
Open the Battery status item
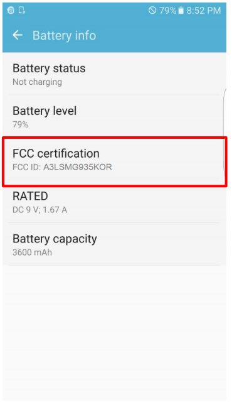114,74
